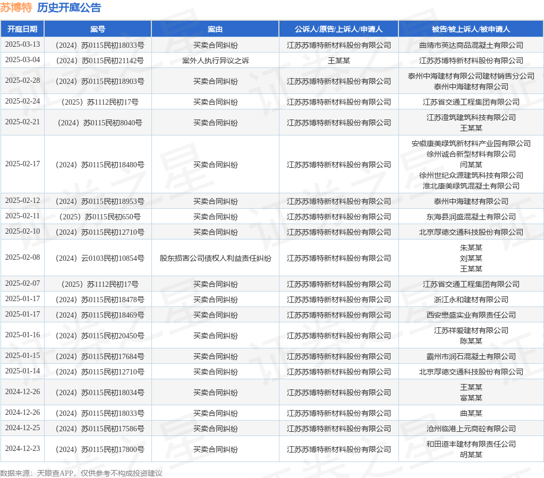Select case number (2024)苏0115民初18903号

click(100, 81)
